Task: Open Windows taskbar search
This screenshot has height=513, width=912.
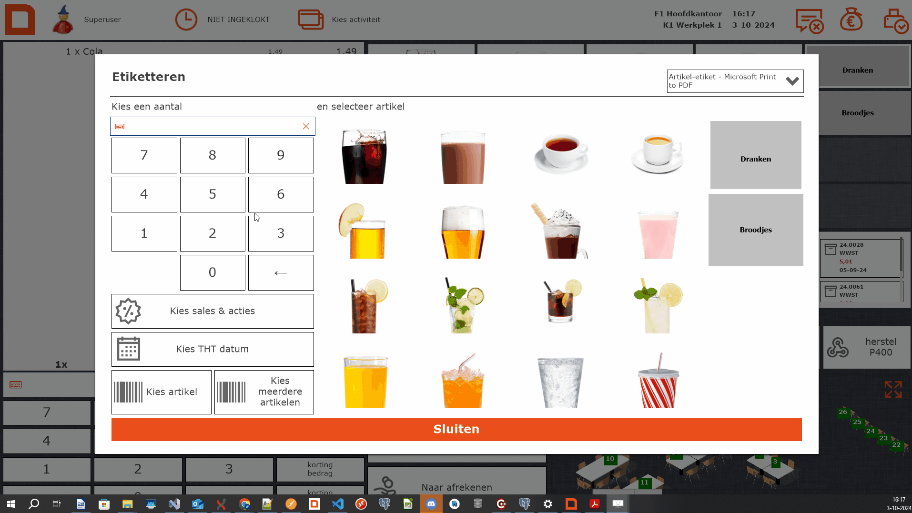Action: click(34, 504)
